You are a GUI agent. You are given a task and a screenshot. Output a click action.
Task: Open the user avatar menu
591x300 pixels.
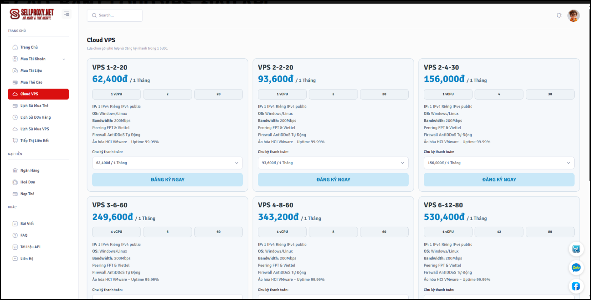[573, 15]
